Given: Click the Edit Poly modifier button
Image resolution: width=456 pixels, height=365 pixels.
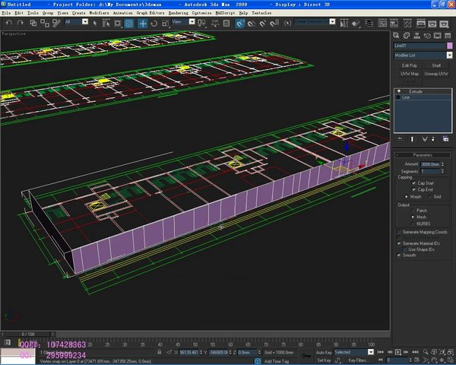Looking at the screenshot, I should pos(410,65).
